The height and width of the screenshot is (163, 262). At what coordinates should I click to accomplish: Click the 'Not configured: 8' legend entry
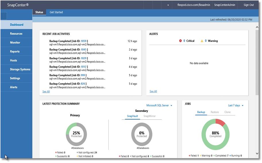pyautogui.click(x=139, y=156)
